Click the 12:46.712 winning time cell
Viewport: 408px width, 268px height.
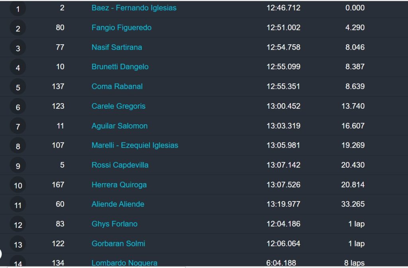click(x=283, y=8)
